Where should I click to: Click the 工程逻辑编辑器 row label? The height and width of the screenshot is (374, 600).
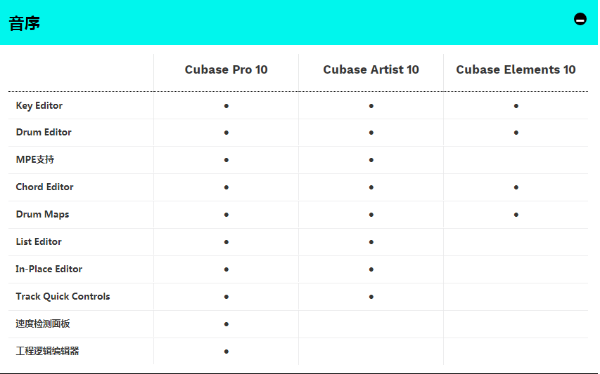tap(47, 351)
